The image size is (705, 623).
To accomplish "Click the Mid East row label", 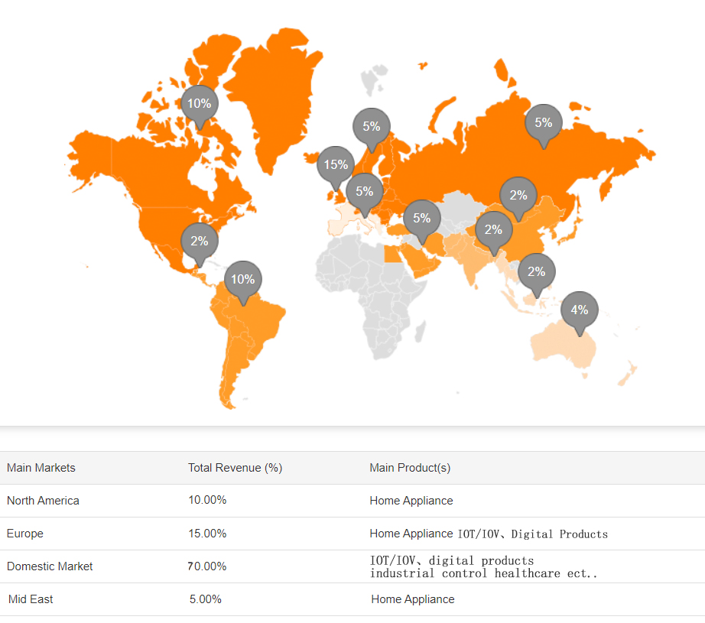I will (31, 599).
